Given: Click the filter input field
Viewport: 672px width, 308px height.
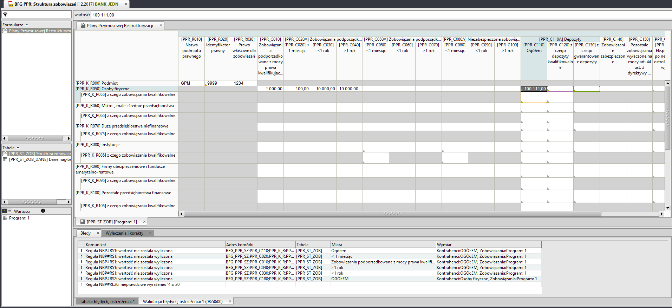Looking at the screenshot, I should [37, 15].
